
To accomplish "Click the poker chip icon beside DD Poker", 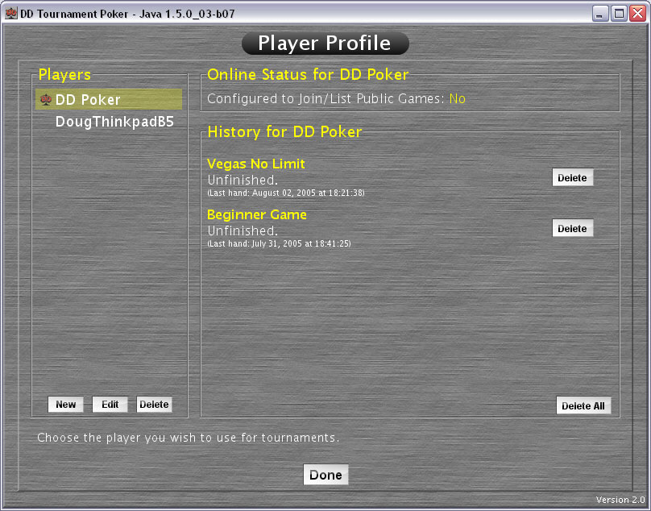I will click(x=45, y=100).
